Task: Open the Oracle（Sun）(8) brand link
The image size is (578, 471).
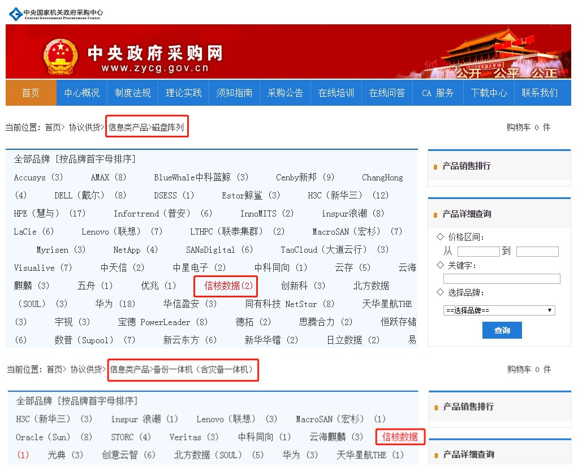Action: coord(54,438)
